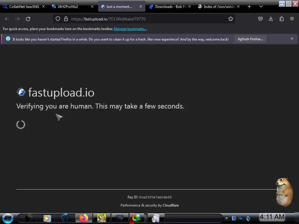
Task: Open the network computers taskbar icon
Action: pos(120,218)
